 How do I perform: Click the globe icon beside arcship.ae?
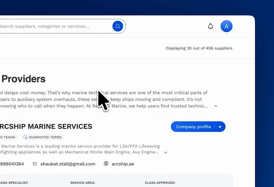pos(106,163)
